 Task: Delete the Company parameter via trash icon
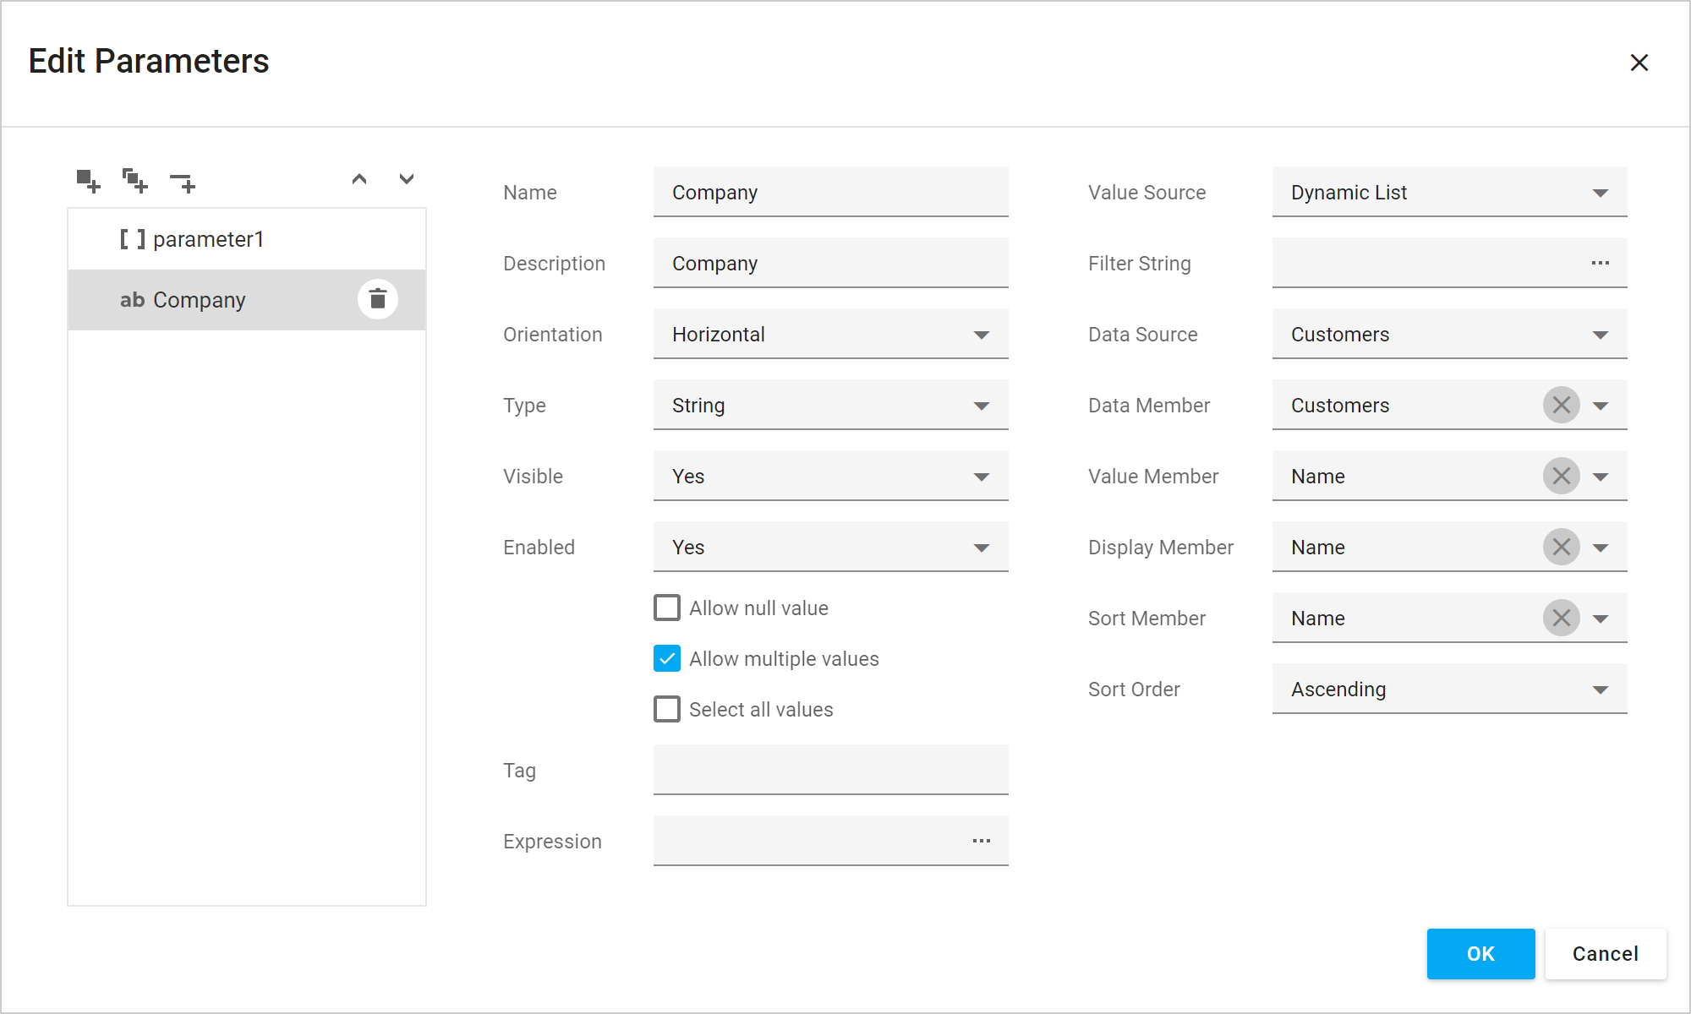(377, 298)
